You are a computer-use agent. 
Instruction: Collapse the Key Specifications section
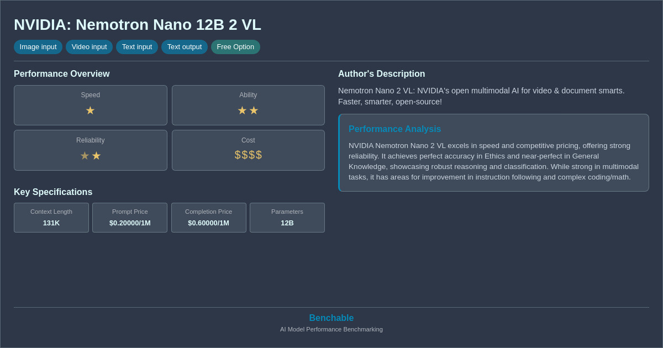[52, 192]
